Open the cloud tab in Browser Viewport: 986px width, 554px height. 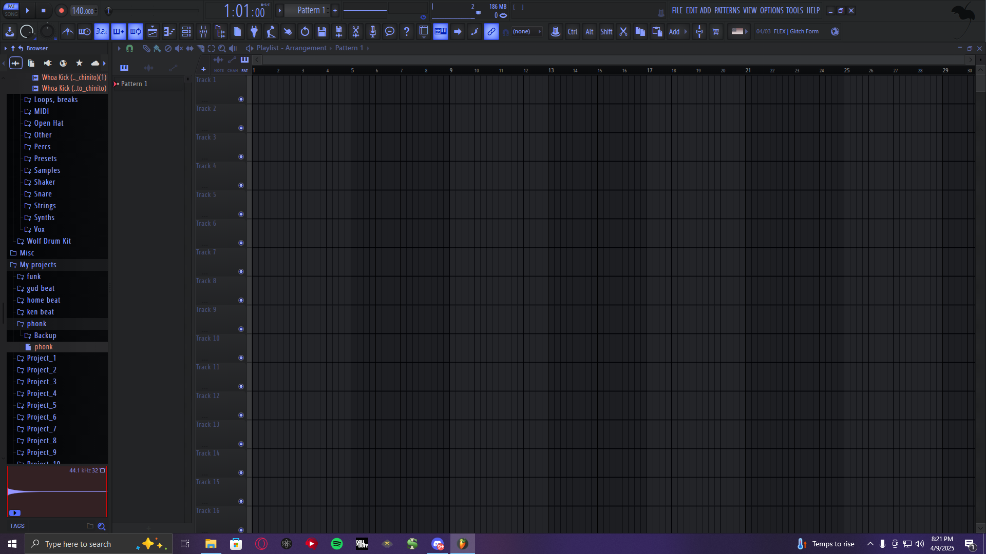[x=95, y=63]
